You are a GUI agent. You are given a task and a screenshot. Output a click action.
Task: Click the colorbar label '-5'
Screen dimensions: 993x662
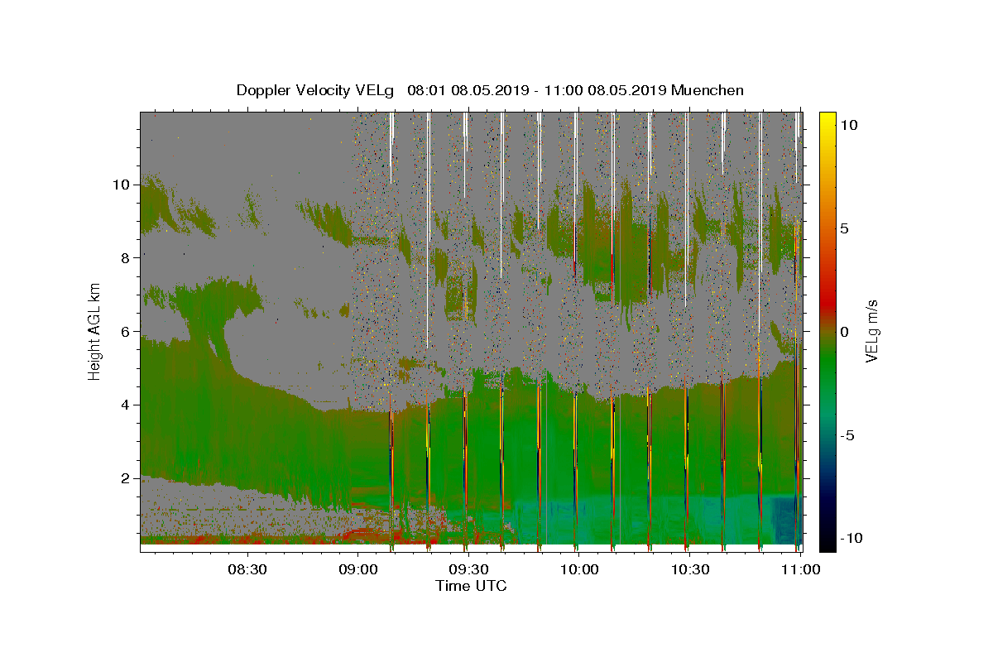(x=849, y=434)
